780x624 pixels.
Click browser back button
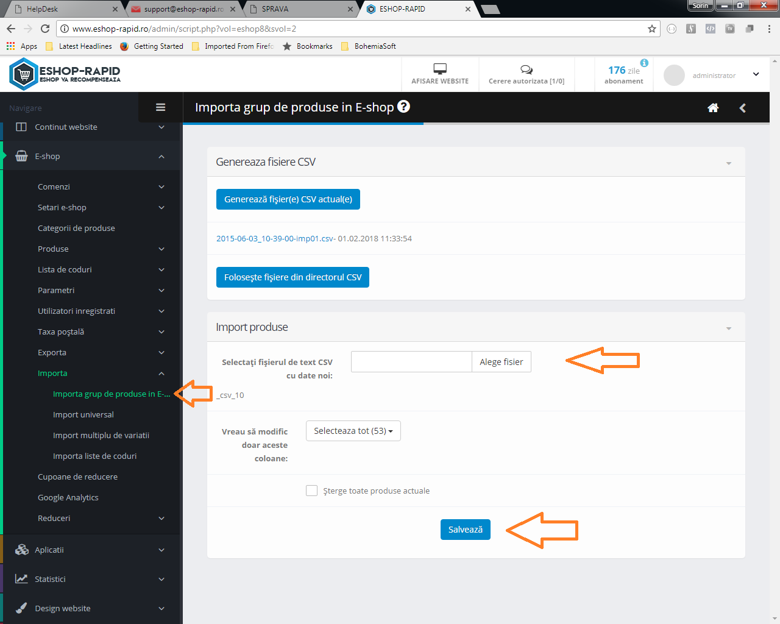coord(11,29)
